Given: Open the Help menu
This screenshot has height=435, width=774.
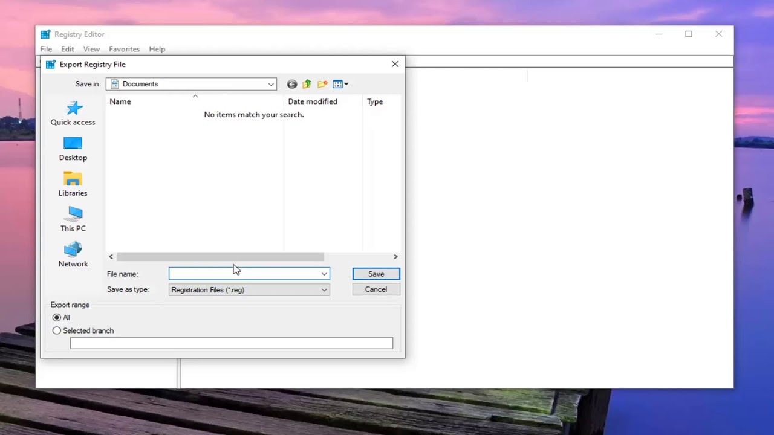Looking at the screenshot, I should click(157, 49).
